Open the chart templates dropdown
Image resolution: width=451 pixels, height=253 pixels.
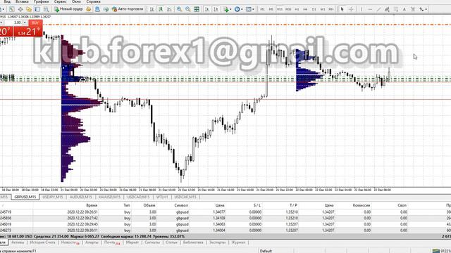pyautogui.click(x=250, y=9)
